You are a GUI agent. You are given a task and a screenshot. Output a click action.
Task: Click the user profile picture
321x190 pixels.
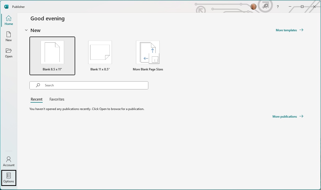pos(253,7)
